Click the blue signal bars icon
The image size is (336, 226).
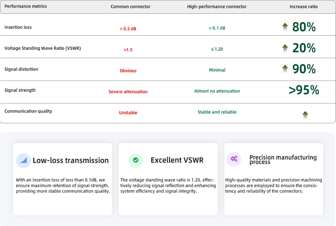click(x=24, y=161)
